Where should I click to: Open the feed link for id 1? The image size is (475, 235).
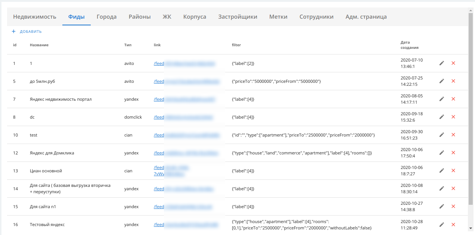159,63
